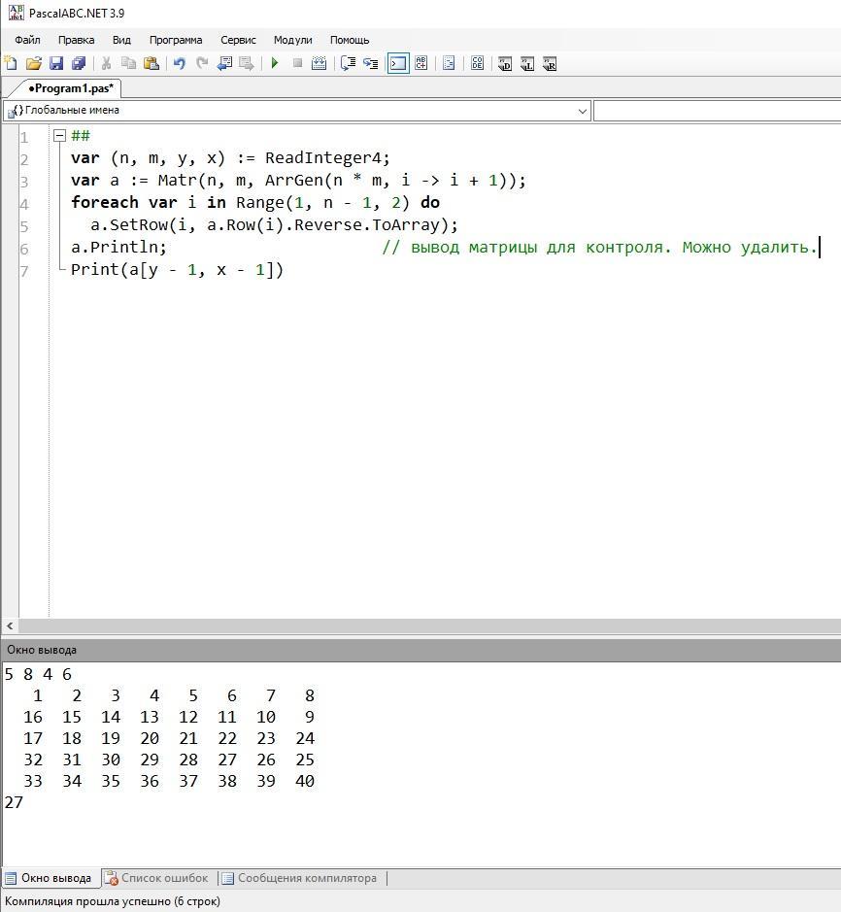
Task: Click the Print statement in line 7
Action: click(177, 270)
